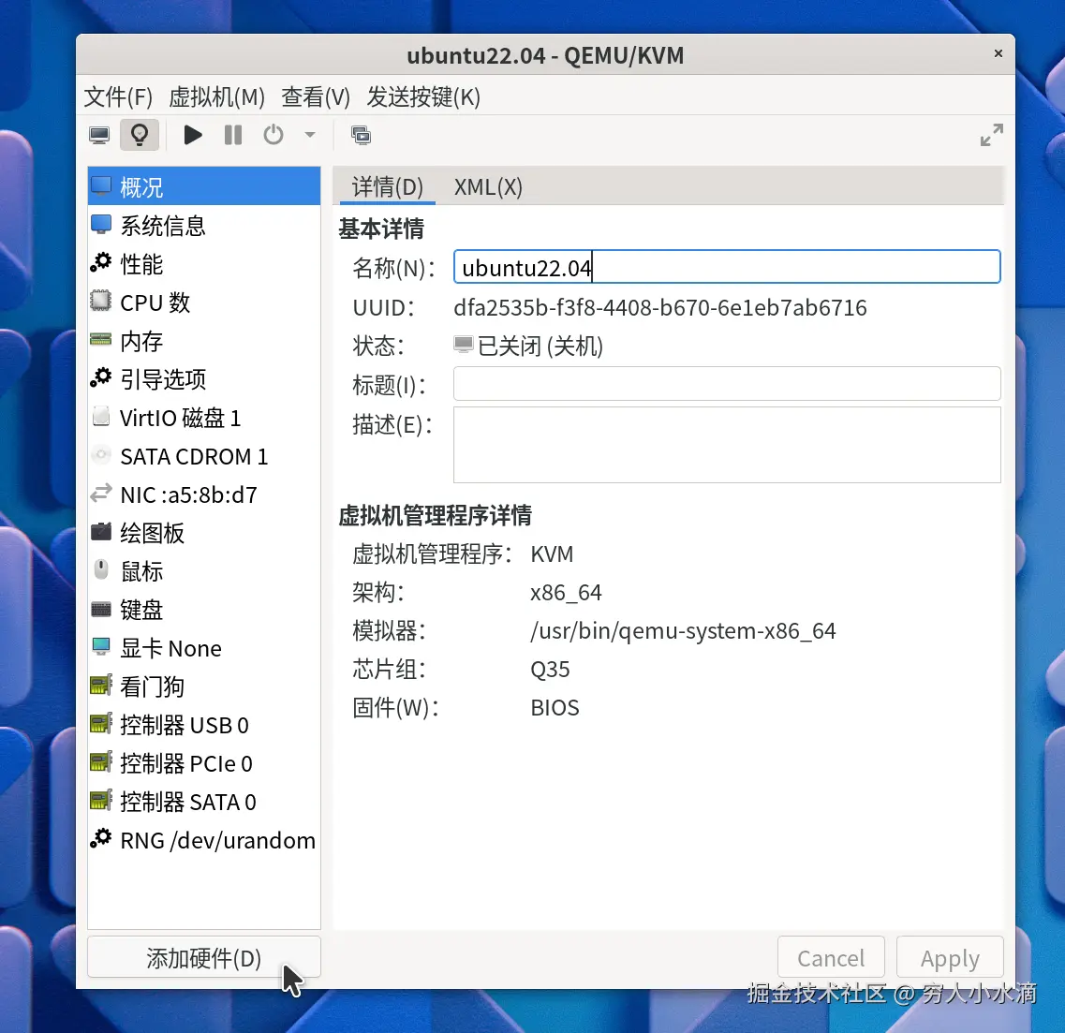Viewport: 1065px width, 1033px height.
Task: Select NIC :a5:8b:d7 entry
Action: (204, 494)
